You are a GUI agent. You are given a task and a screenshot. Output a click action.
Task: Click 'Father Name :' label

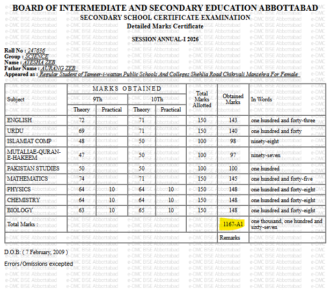click(x=22, y=68)
